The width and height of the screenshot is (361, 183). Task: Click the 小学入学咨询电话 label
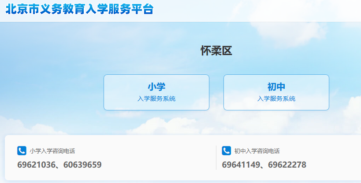[x=52, y=151]
